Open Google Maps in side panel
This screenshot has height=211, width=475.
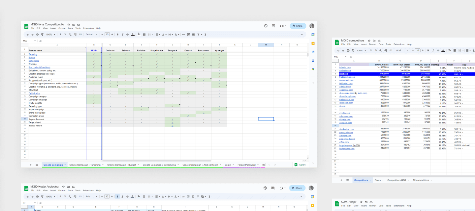tap(313, 69)
